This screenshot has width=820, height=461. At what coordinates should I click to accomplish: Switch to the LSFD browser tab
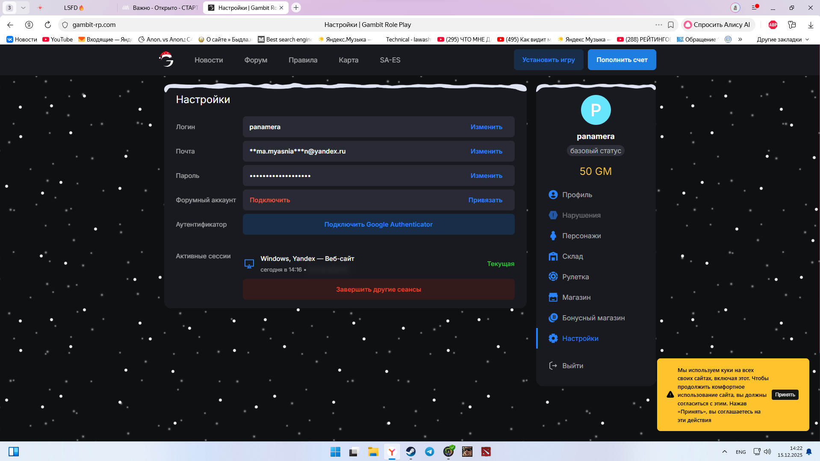(x=74, y=8)
